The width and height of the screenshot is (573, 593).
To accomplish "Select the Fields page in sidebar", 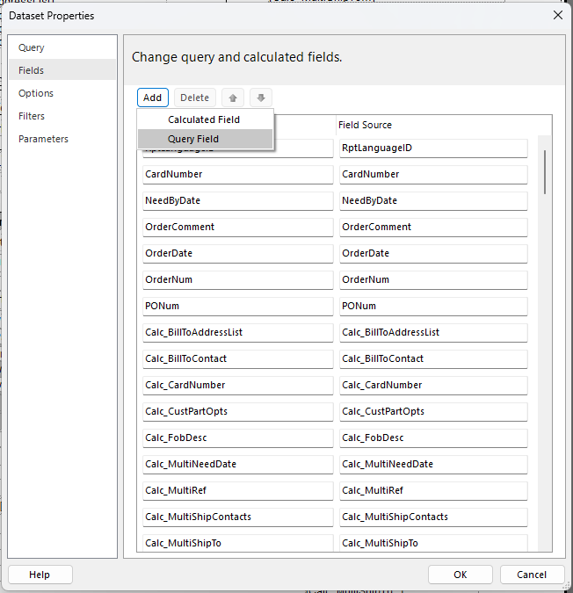I will click(x=32, y=70).
